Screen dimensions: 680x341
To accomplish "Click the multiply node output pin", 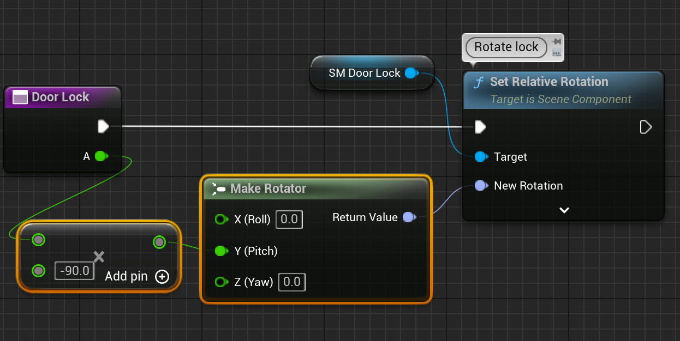I will [159, 241].
